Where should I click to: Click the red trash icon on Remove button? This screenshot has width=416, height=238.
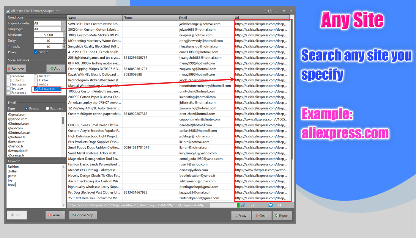coord(9,68)
